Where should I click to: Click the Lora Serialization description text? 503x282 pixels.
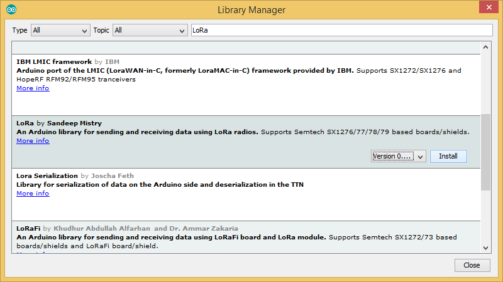pyautogui.click(x=160, y=185)
